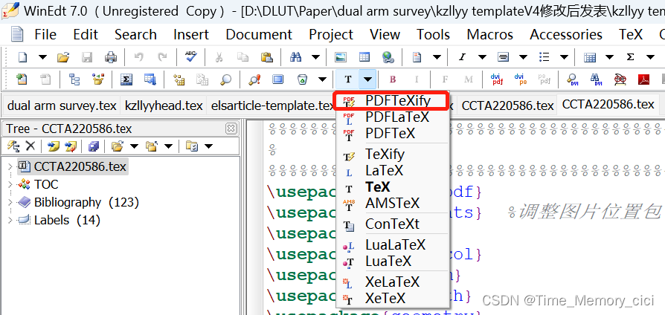Viewport: 665px width, 315px height.
Task: Open dropdown arrow beside italic I icon
Action: [482, 56]
